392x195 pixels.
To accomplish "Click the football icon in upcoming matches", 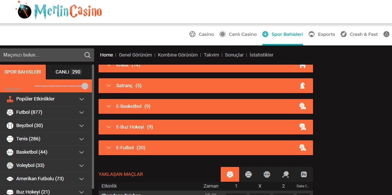I will (230, 174).
